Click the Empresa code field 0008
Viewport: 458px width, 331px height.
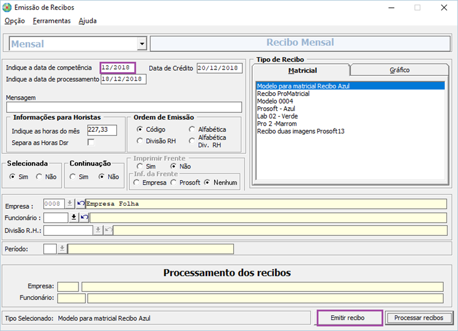tap(54, 204)
